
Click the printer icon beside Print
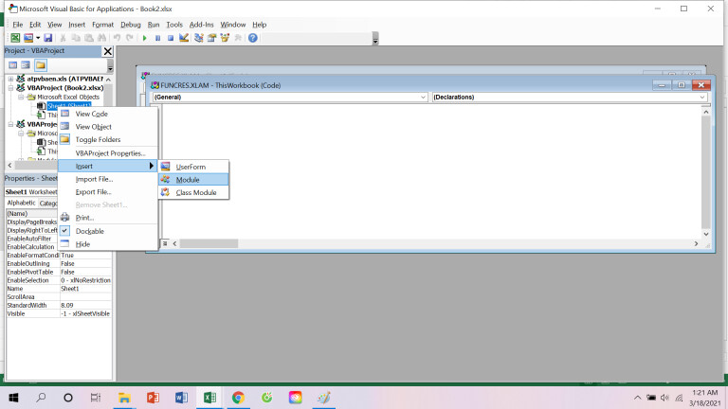click(x=65, y=217)
